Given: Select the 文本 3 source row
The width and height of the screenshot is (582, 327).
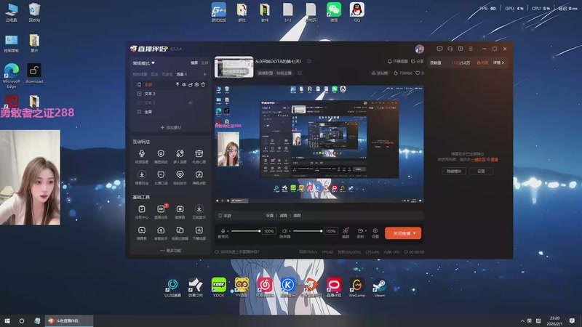Looking at the screenshot, I should click(171, 94).
